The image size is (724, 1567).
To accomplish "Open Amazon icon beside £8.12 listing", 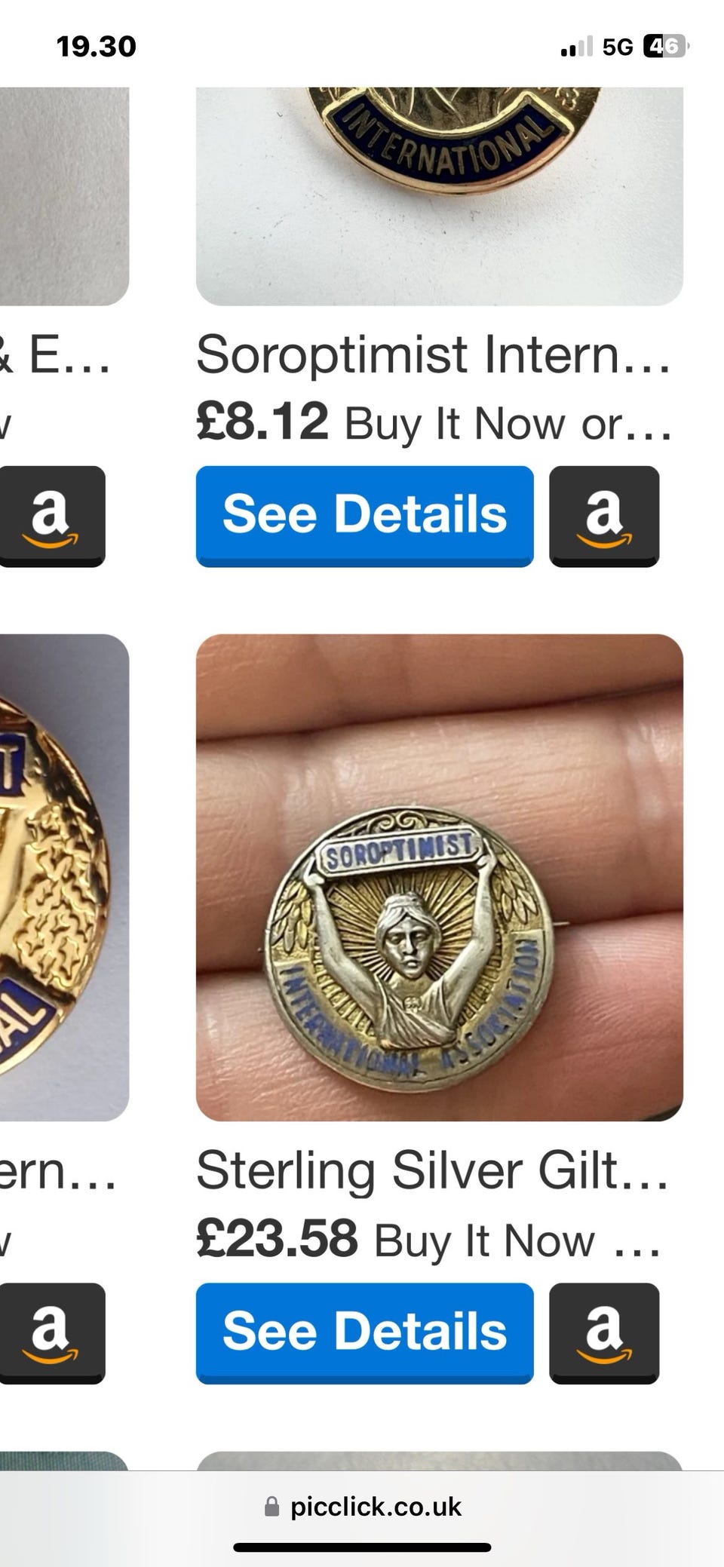I will pyautogui.click(x=604, y=516).
